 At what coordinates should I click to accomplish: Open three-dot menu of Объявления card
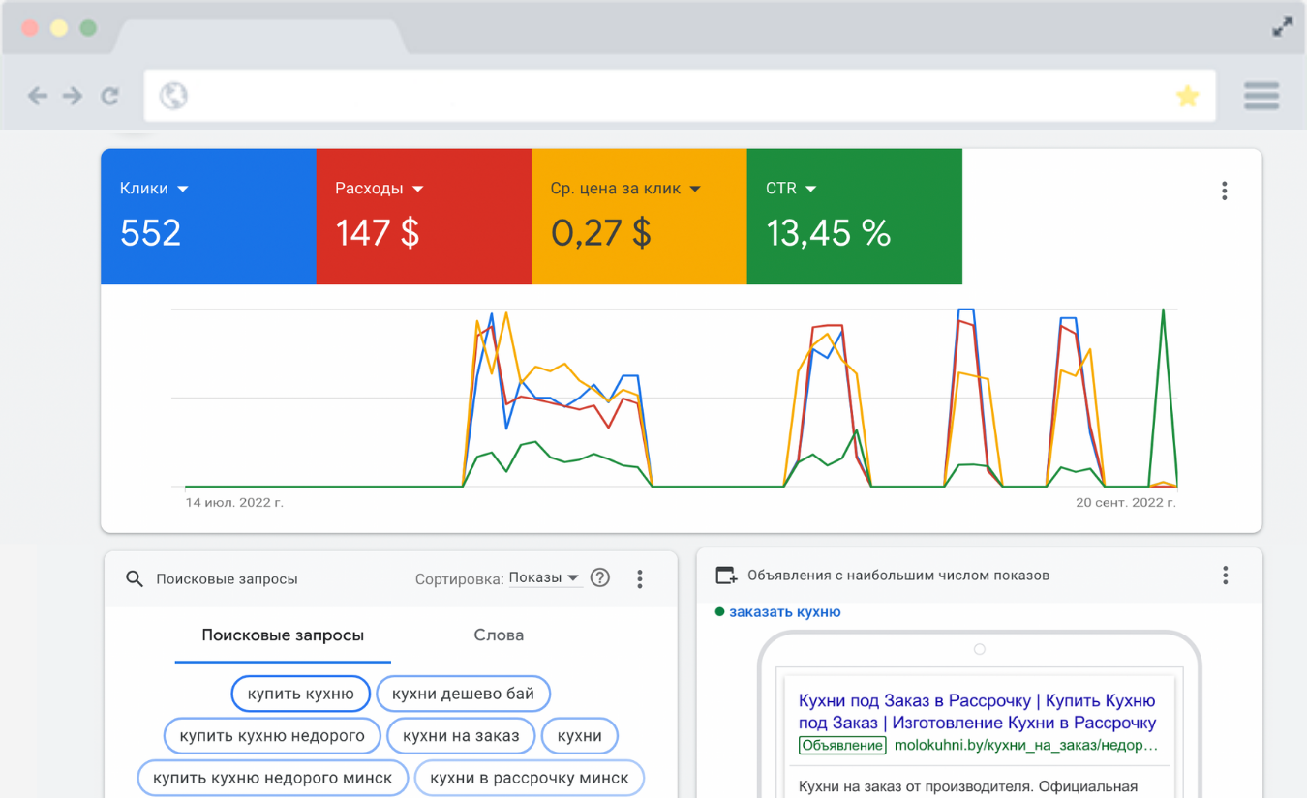click(x=1226, y=576)
